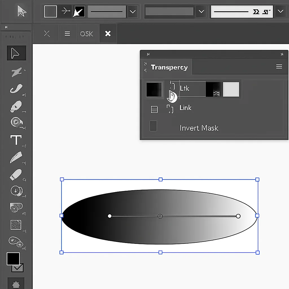The width and height of the screenshot is (289, 289).
Task: Collapse the tools panel with double arrow
Action: [x=6, y=27]
